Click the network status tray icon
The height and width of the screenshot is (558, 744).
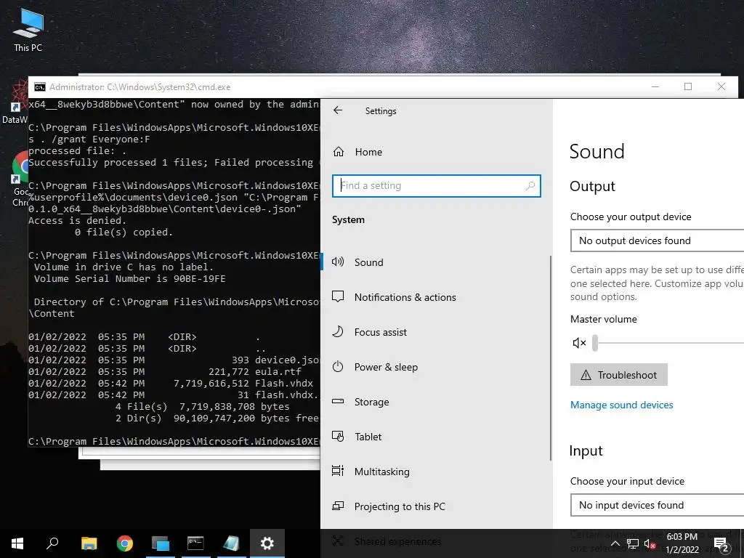pyautogui.click(x=633, y=543)
